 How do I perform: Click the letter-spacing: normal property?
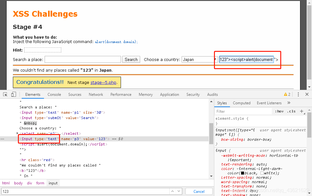point(246,177)
